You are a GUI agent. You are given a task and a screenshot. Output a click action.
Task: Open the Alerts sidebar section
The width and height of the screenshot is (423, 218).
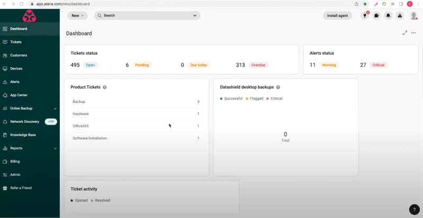(x=30, y=82)
